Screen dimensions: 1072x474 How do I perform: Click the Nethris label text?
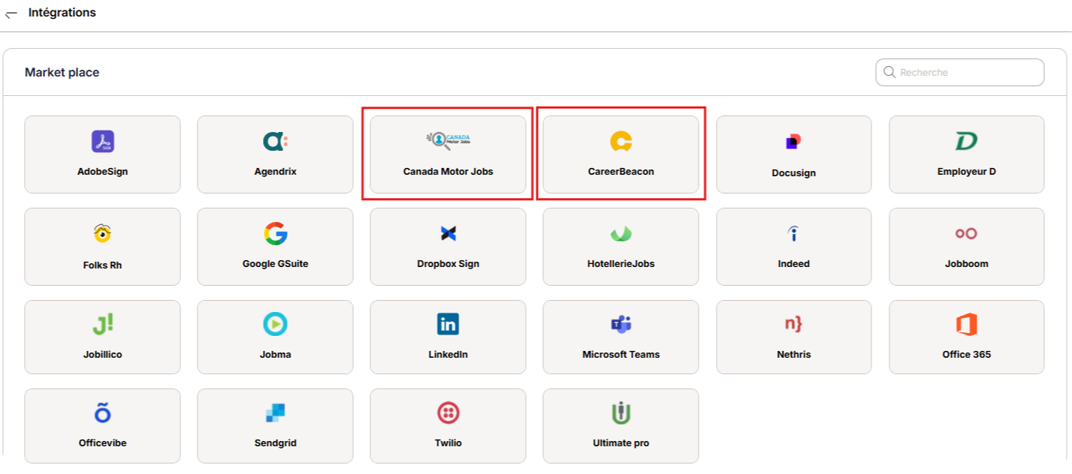(794, 355)
